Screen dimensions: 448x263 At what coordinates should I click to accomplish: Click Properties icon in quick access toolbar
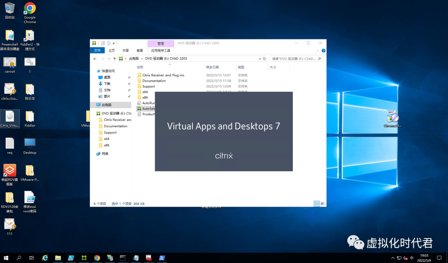tap(103, 43)
